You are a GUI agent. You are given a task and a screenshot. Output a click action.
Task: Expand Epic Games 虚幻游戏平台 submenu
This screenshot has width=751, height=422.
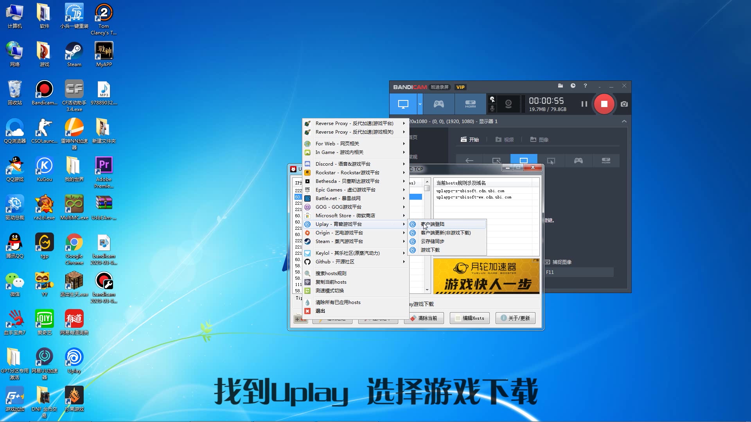pos(356,190)
